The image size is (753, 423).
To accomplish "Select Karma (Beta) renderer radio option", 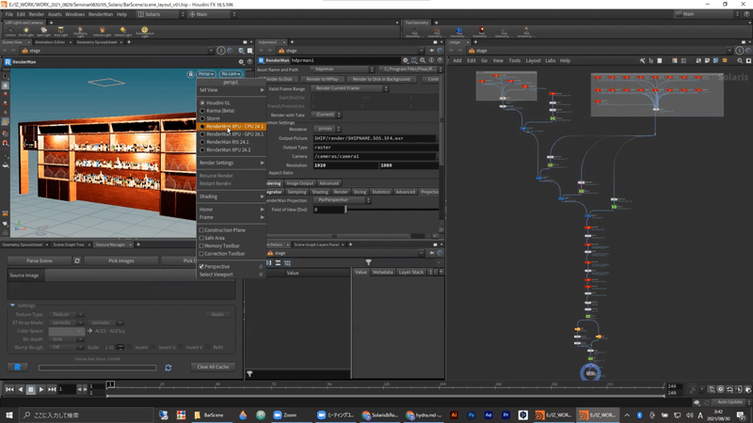I will (x=220, y=110).
